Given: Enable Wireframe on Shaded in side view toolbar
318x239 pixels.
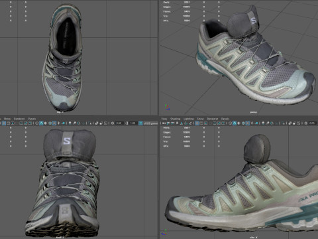Looking at the screenshot, I should (243, 123).
